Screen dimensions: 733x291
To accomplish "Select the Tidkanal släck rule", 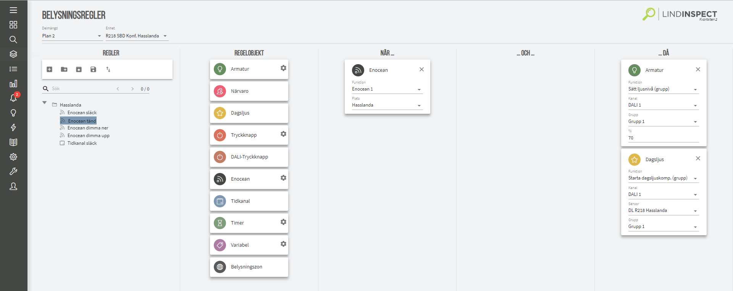I will click(x=82, y=143).
